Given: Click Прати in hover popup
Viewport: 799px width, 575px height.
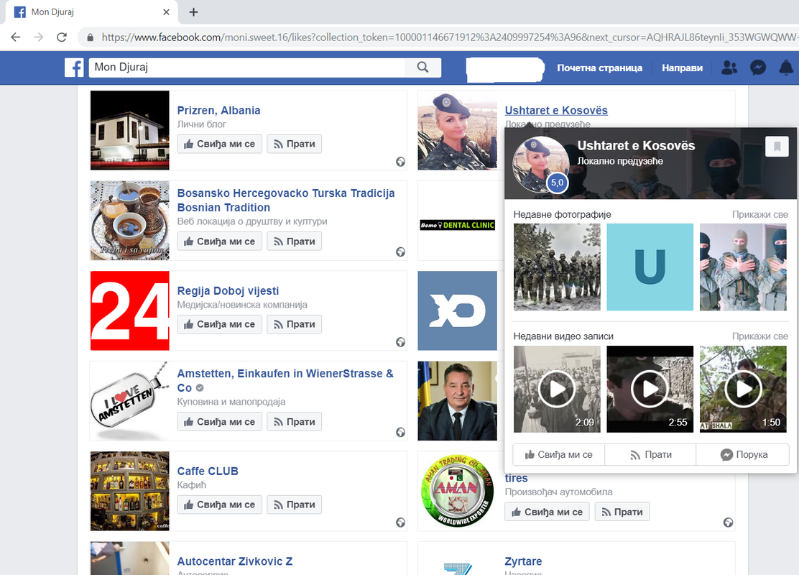Looking at the screenshot, I should 650,455.
